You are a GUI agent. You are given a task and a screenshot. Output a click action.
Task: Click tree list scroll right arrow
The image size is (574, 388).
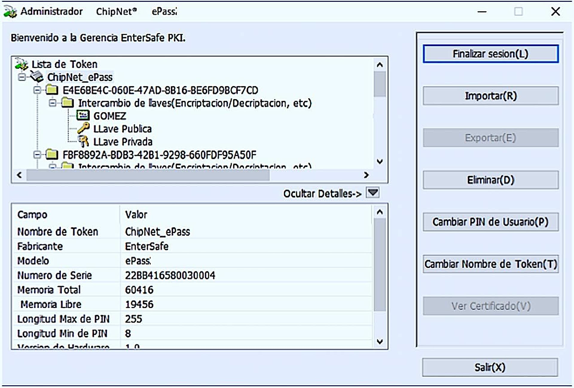coord(366,175)
